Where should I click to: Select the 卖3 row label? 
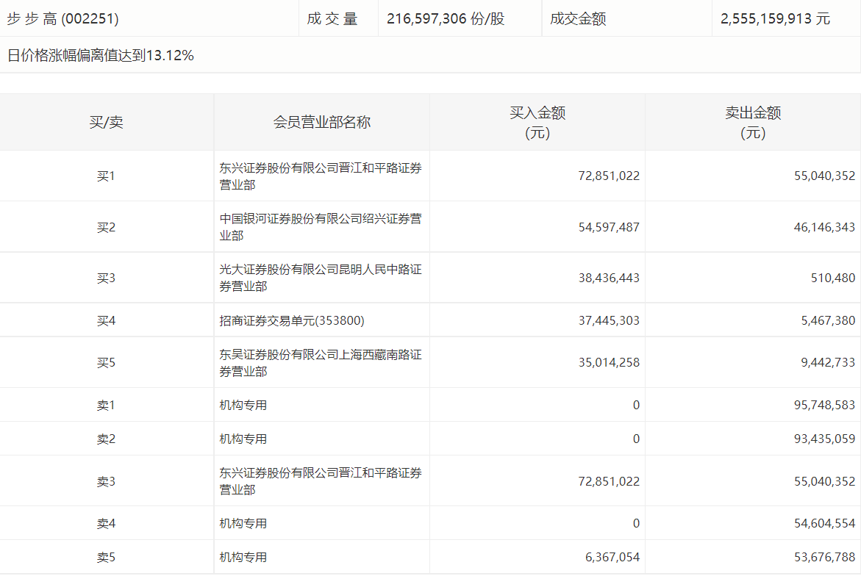pos(106,481)
